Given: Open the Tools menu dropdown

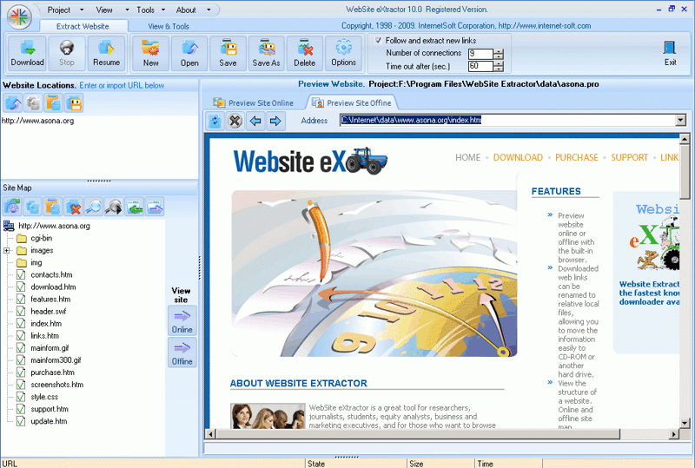Looking at the screenshot, I should click(150, 10).
